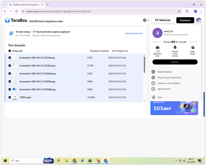Expand hidden system tray icons chevron
This screenshot has width=206, height=165.
(176, 160)
